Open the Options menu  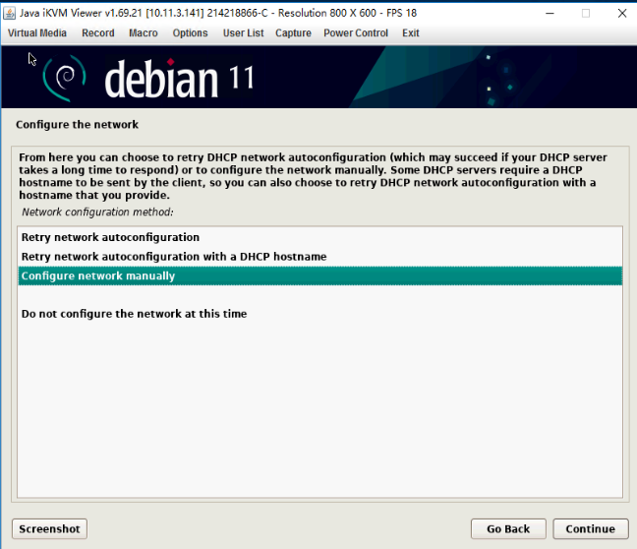[x=190, y=32]
